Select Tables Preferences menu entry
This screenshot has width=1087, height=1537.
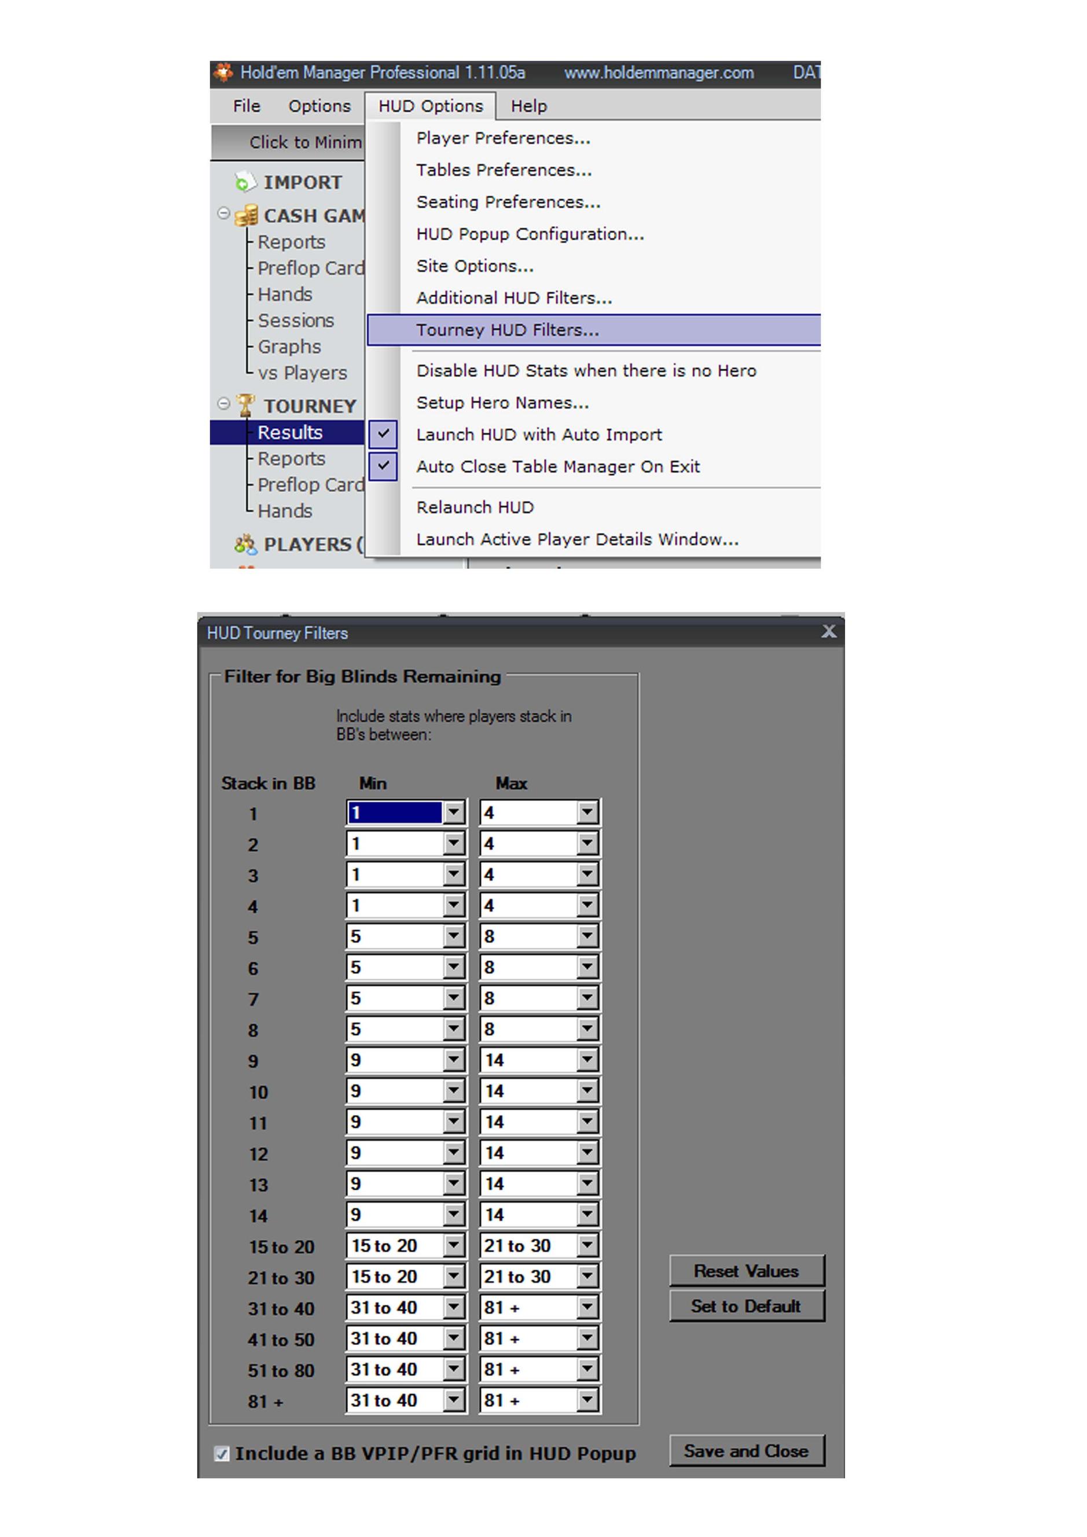504,170
